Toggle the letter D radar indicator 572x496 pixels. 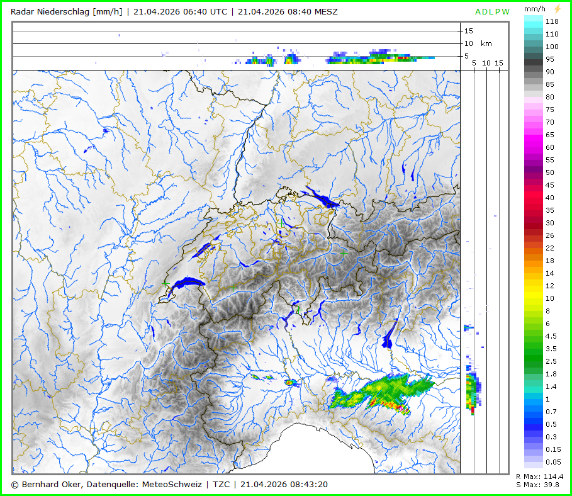(x=486, y=11)
